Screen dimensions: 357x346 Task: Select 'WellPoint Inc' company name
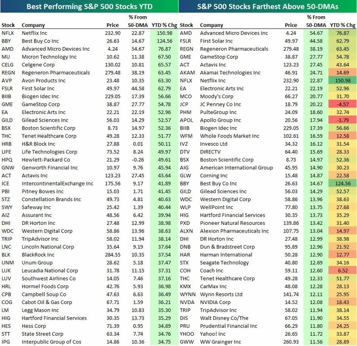click(x=217, y=207)
